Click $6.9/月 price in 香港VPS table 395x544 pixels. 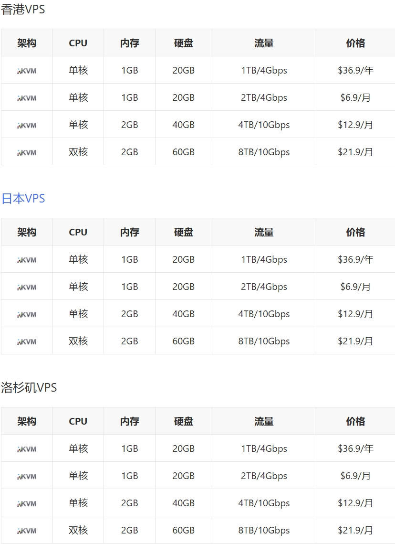point(355,97)
